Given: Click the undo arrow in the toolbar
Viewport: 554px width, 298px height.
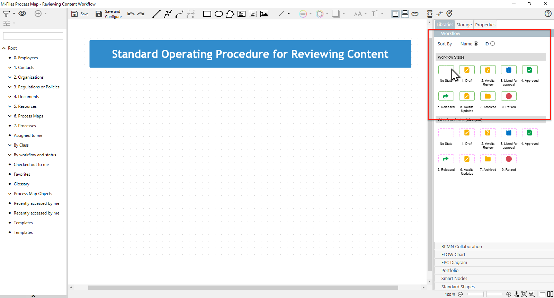Looking at the screenshot, I should point(131,14).
